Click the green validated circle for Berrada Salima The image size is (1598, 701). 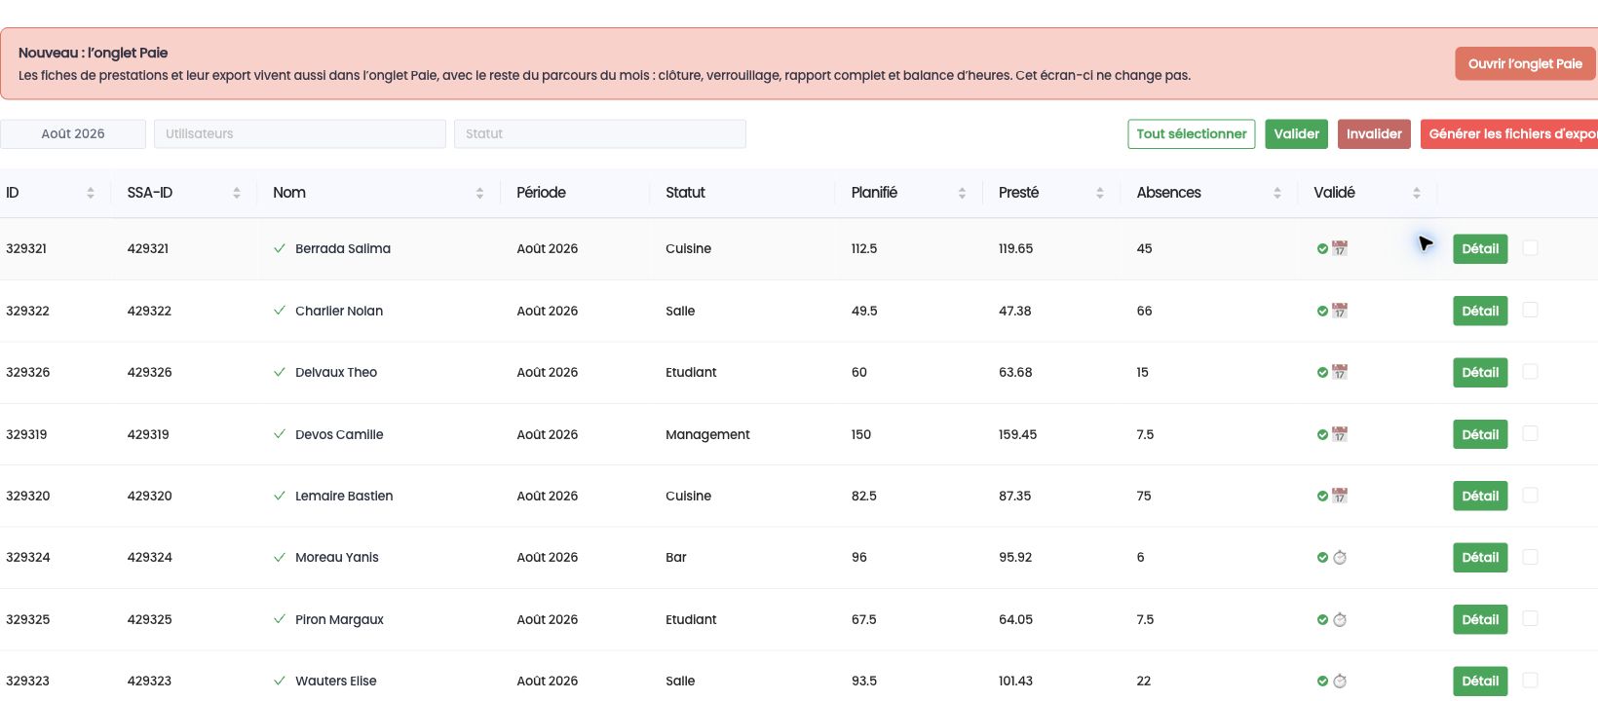(x=1322, y=248)
